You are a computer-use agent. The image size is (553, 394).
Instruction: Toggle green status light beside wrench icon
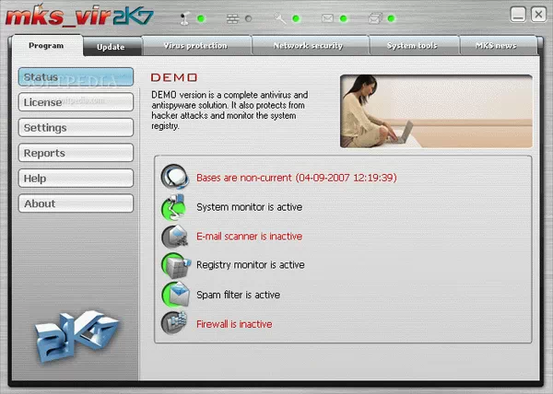(296, 18)
